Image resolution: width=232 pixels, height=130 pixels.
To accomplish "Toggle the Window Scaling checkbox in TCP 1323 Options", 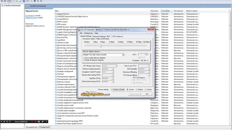I will 134,80.
